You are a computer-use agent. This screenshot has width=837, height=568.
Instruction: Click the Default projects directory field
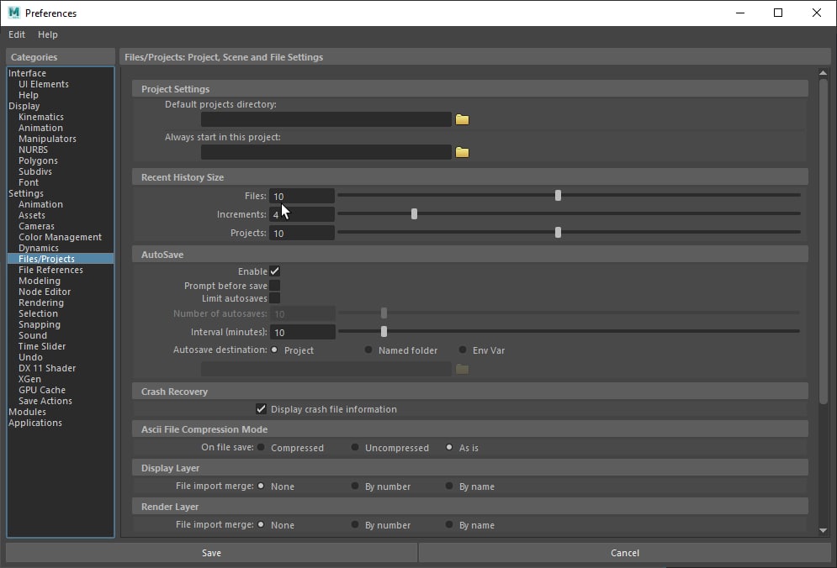326,119
